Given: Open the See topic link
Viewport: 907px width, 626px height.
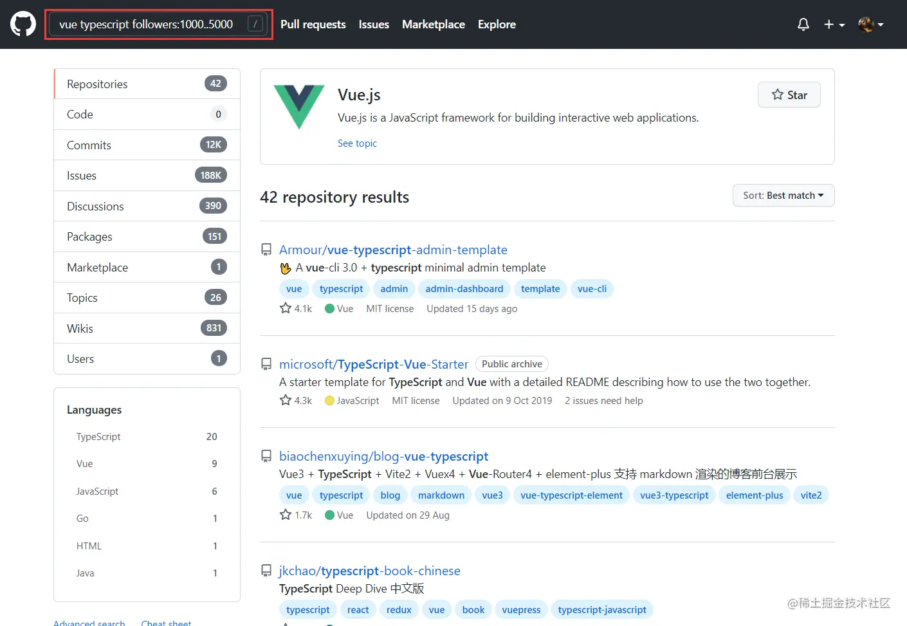Looking at the screenshot, I should click(357, 143).
